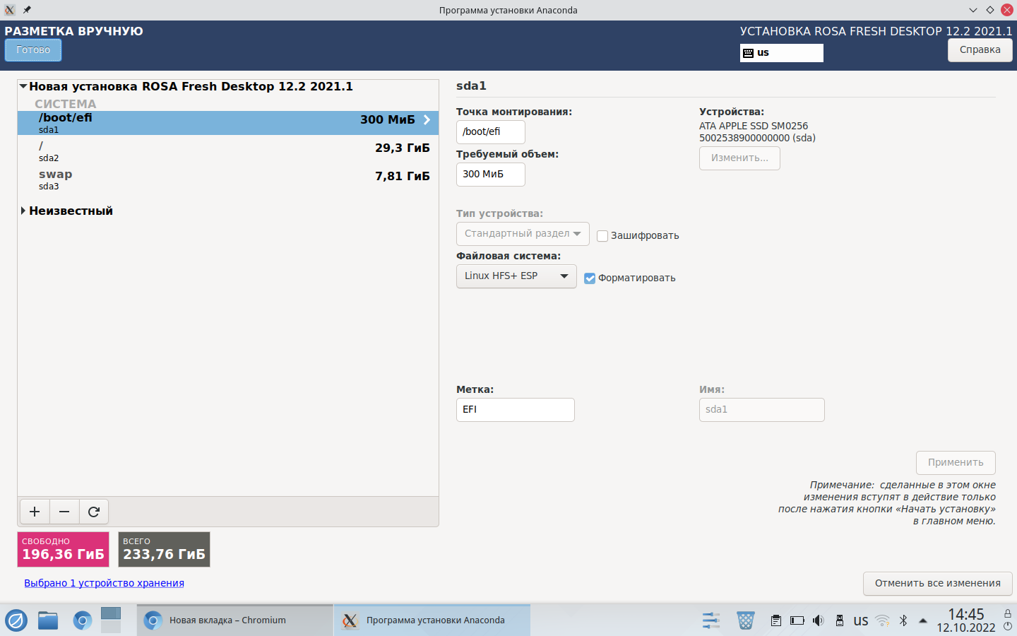
Task: Switch to 'Программа установки Anaconda' taskbar entry
Action: click(432, 620)
